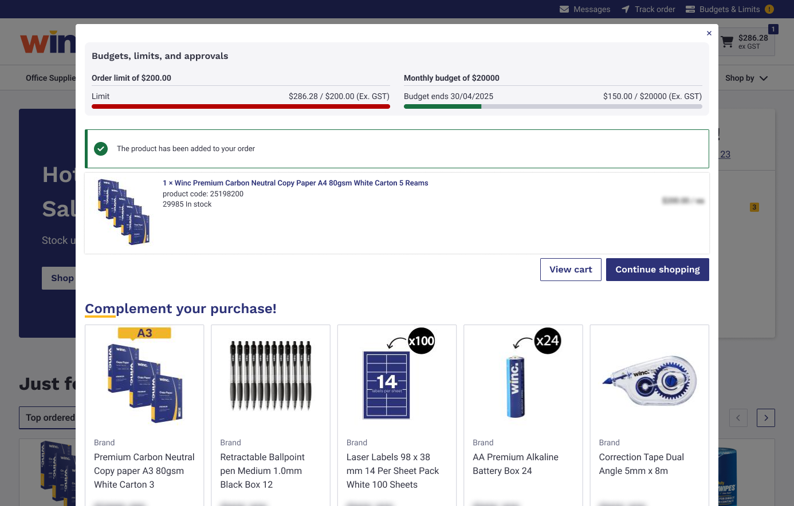
Task: Click the Budgets & Limits card icon
Action: pos(690,9)
